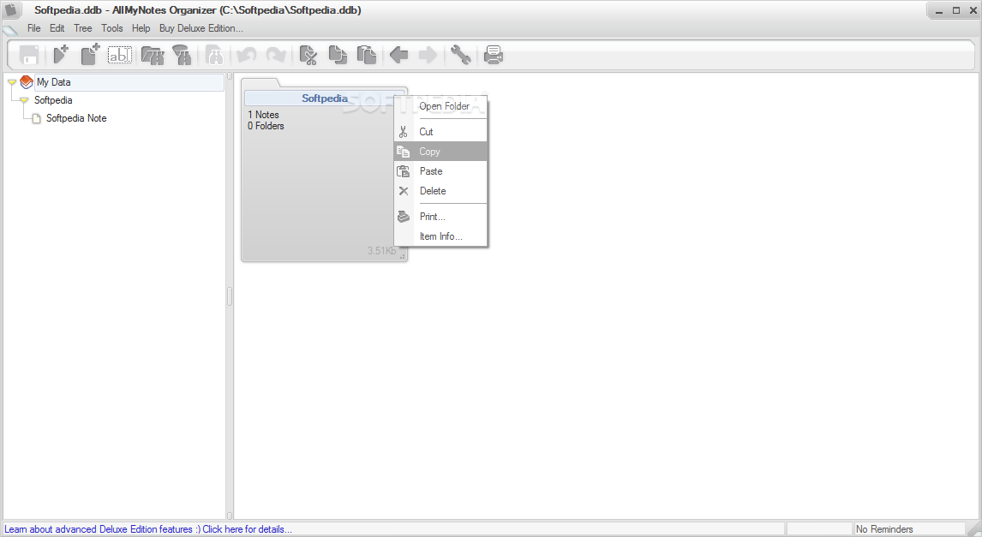Click the 3.51Kb size label

pyautogui.click(x=381, y=250)
